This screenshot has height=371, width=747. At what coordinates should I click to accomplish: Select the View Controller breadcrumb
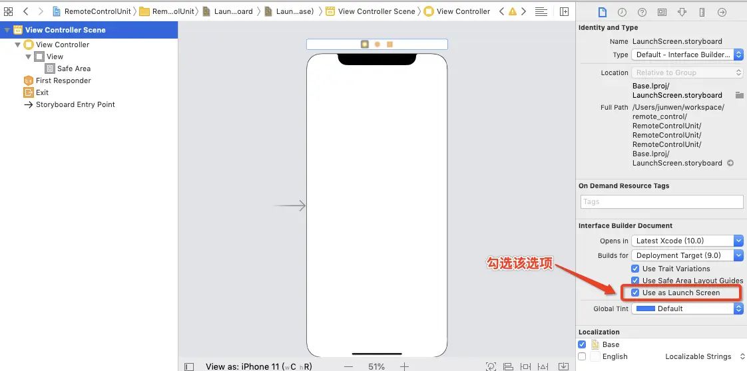(457, 11)
